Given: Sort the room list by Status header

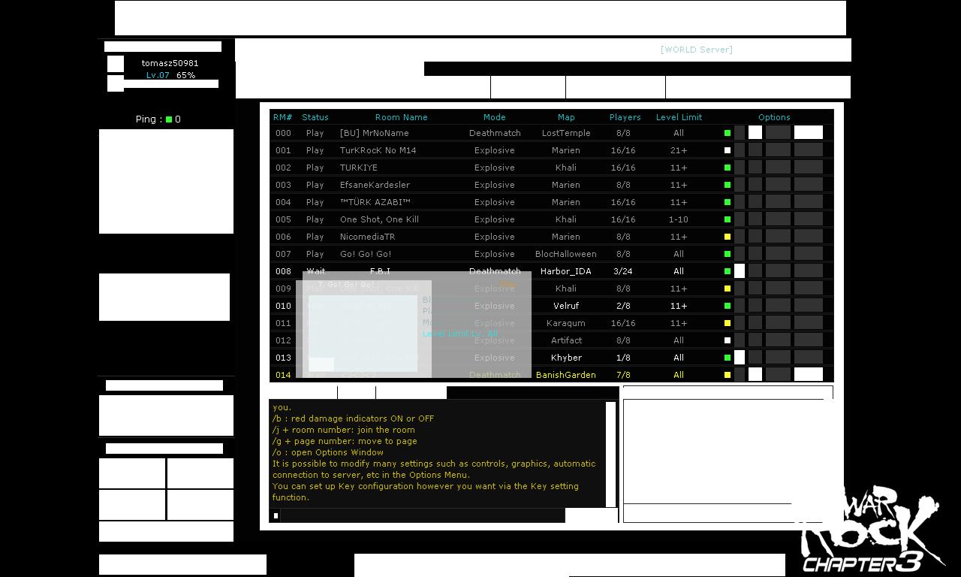Looking at the screenshot, I should (x=315, y=117).
